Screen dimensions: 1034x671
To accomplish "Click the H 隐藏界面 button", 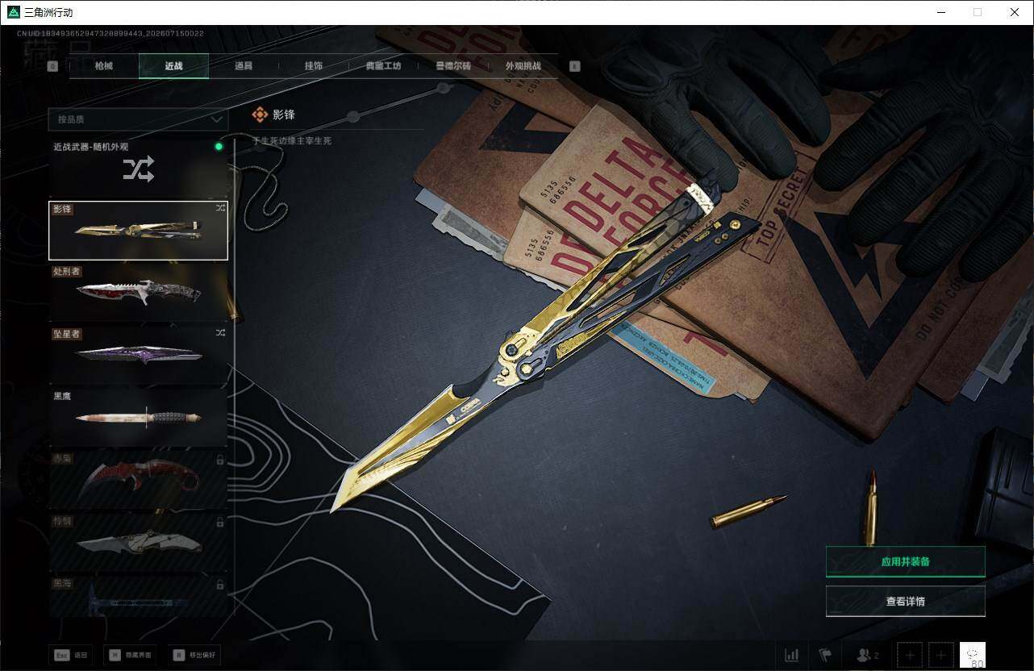I will [x=131, y=656].
